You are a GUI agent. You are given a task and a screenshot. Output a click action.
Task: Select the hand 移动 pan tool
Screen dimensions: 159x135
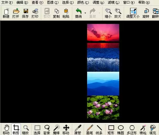6,130
